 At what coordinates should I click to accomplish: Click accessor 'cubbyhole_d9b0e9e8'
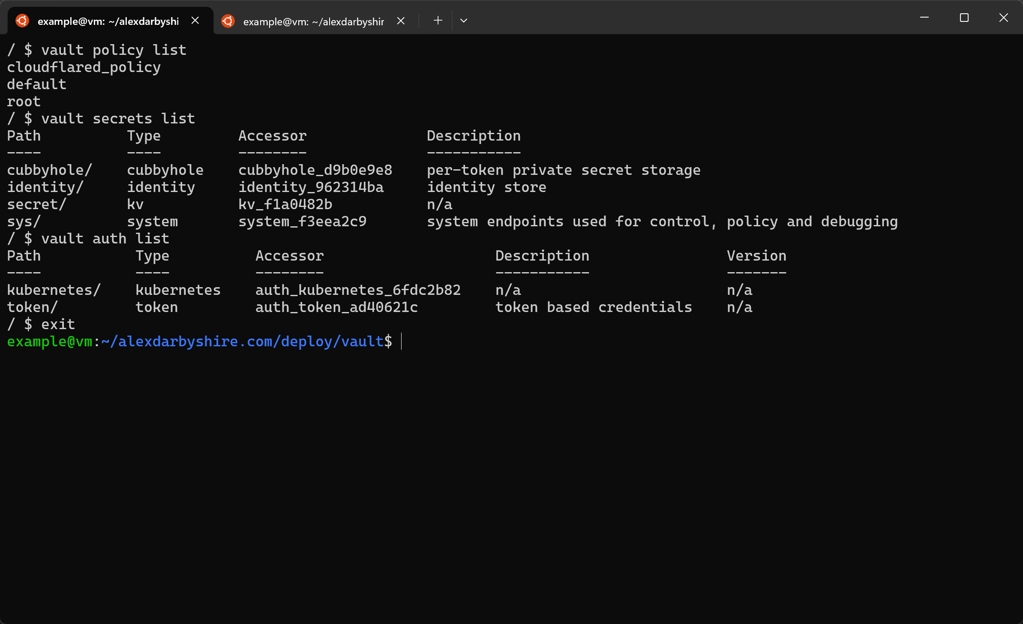coord(315,170)
